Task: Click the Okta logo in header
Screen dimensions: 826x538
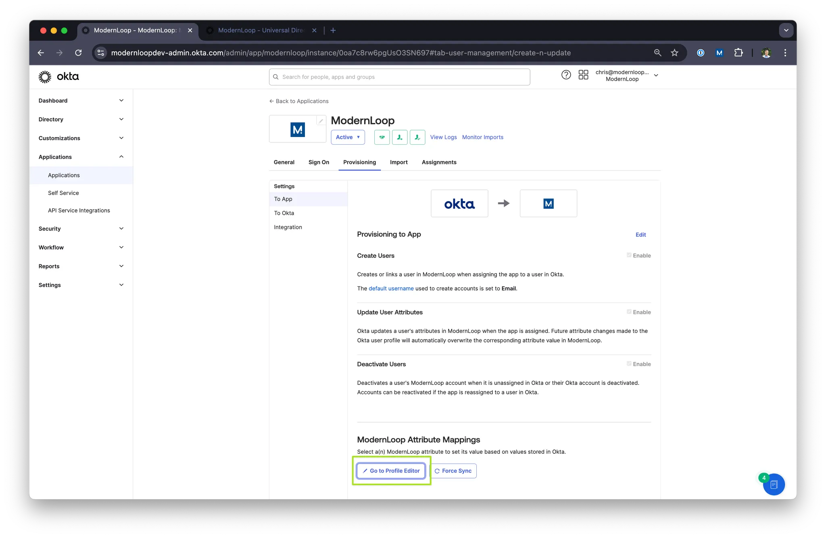Action: [58, 77]
